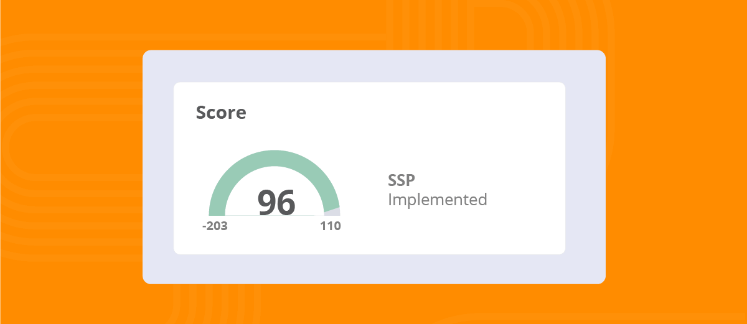Click the "Implemented" status text
Screen dimensions: 747x324
437,200
